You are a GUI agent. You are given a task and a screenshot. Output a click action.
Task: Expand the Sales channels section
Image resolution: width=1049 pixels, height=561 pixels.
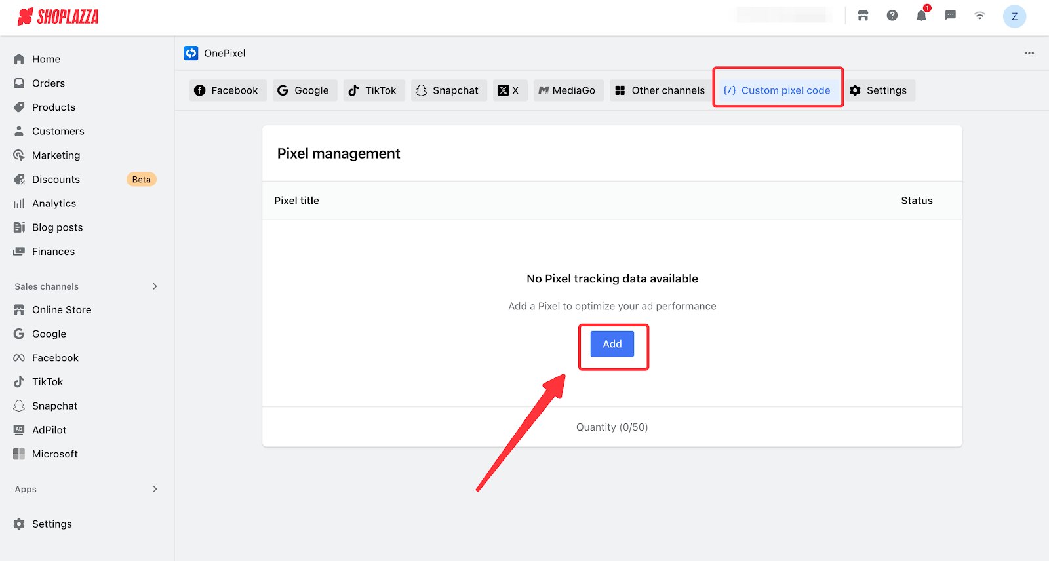point(155,286)
